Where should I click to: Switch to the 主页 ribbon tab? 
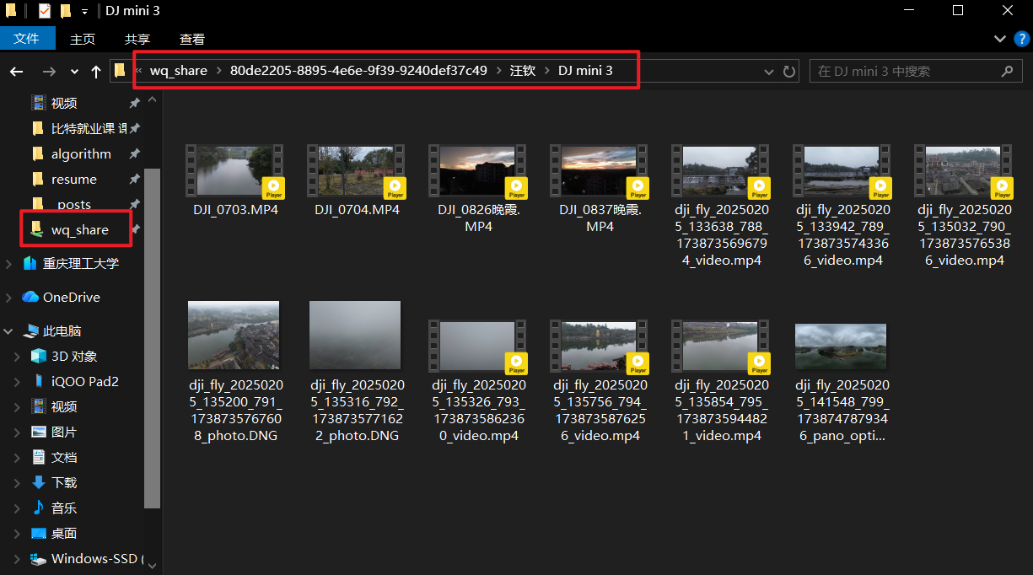pyautogui.click(x=83, y=39)
